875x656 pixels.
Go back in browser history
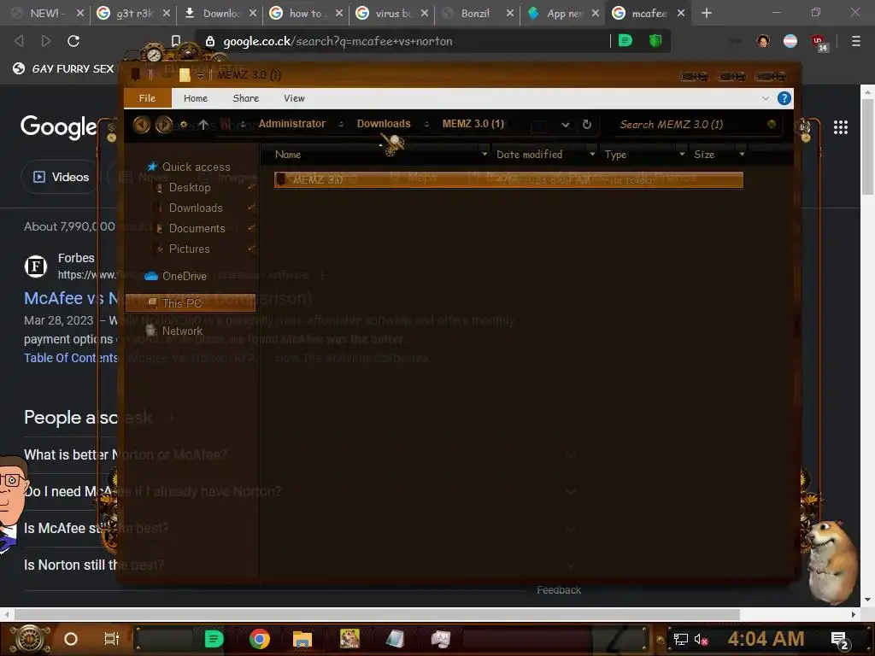(19, 41)
